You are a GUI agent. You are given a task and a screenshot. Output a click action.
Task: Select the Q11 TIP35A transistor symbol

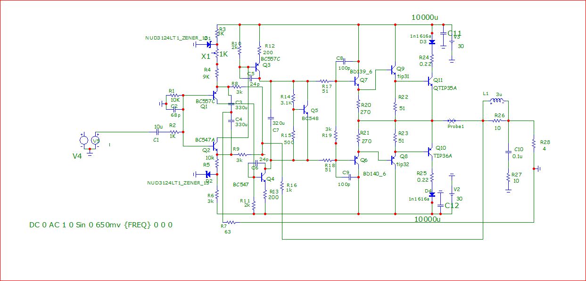[430, 81]
